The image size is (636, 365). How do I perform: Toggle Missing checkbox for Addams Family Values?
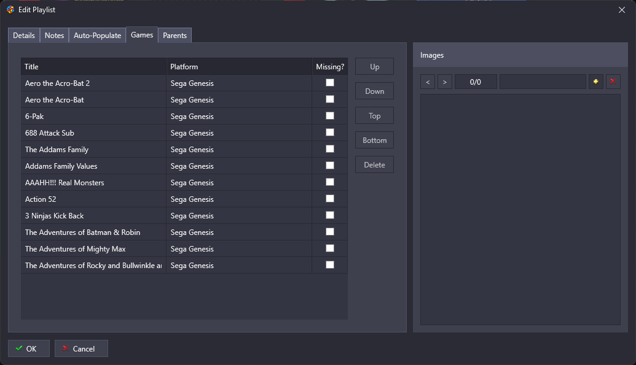click(x=330, y=166)
